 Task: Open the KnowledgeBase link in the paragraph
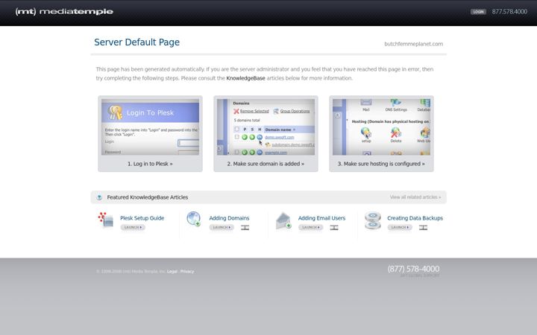(245, 78)
